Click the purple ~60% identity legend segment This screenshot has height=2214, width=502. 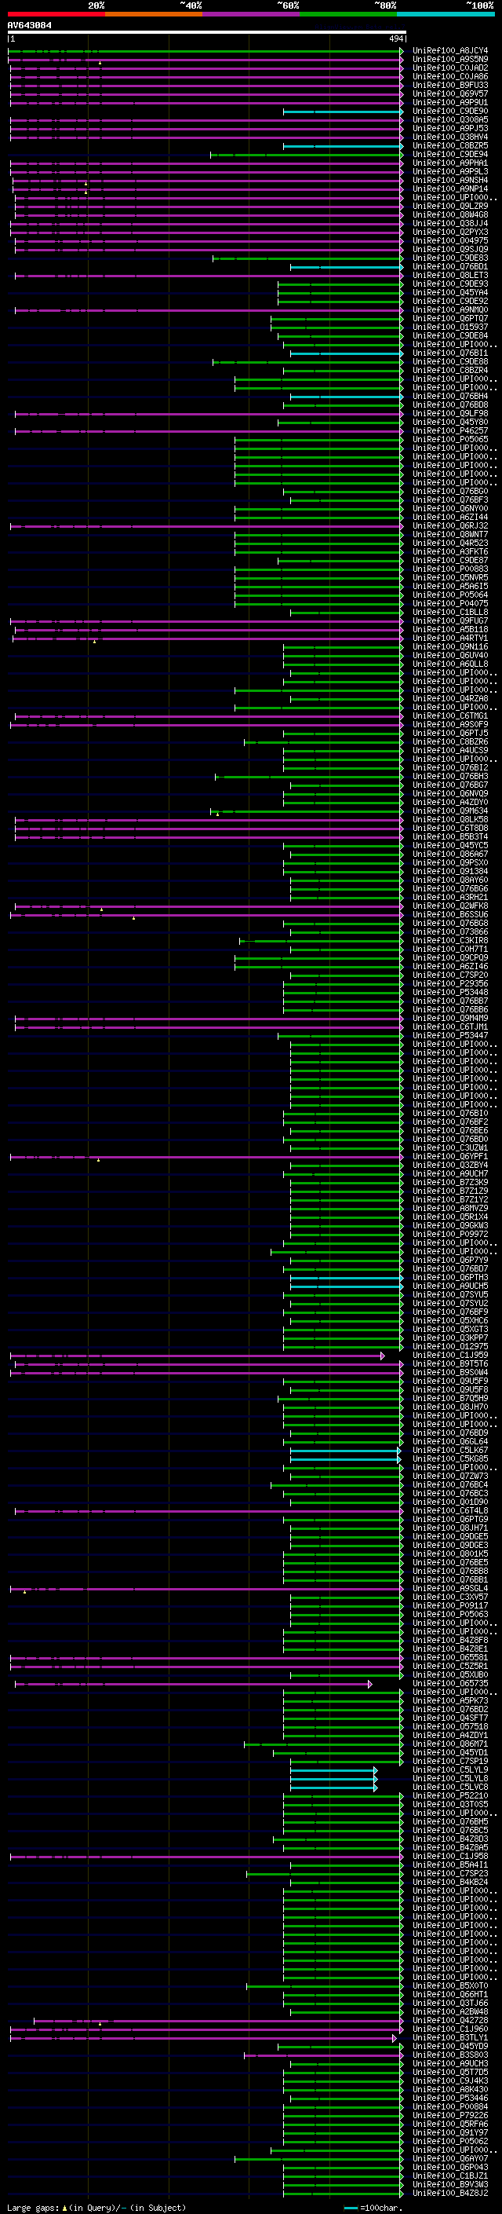[252, 14]
